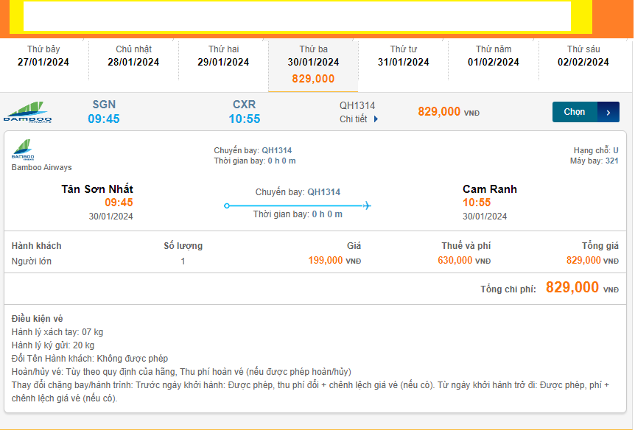
Task: Click the origin circle on the route line
Action: click(227, 205)
